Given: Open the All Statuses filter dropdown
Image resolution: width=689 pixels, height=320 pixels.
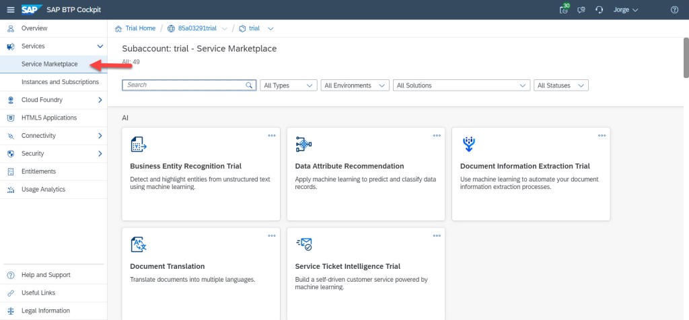Looking at the screenshot, I should pyautogui.click(x=561, y=85).
